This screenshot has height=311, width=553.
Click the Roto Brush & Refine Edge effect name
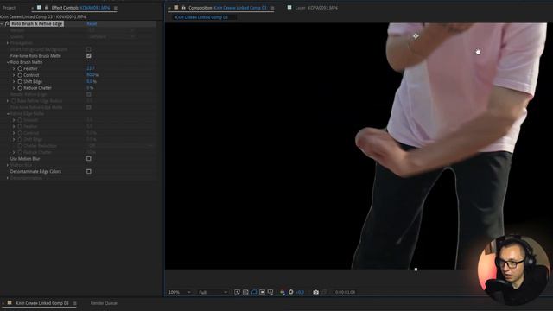click(x=36, y=23)
